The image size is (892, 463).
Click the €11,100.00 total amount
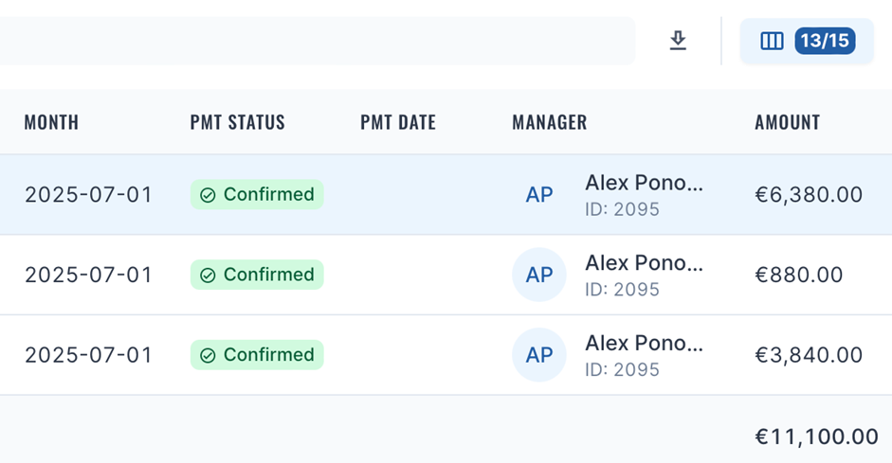click(816, 436)
